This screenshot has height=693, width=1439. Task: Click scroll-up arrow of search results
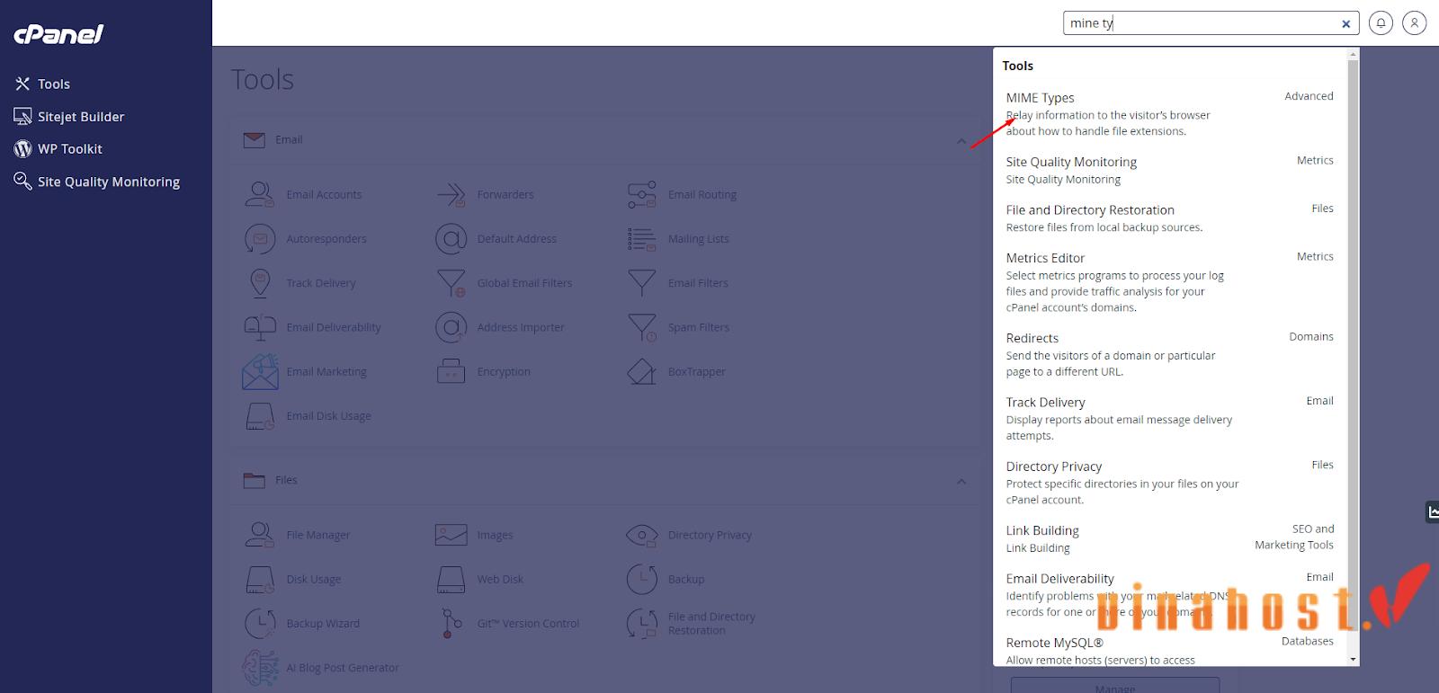[x=1353, y=55]
